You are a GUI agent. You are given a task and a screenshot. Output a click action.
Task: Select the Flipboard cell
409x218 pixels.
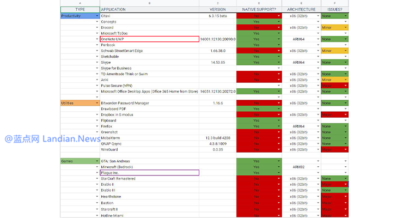coord(149,120)
